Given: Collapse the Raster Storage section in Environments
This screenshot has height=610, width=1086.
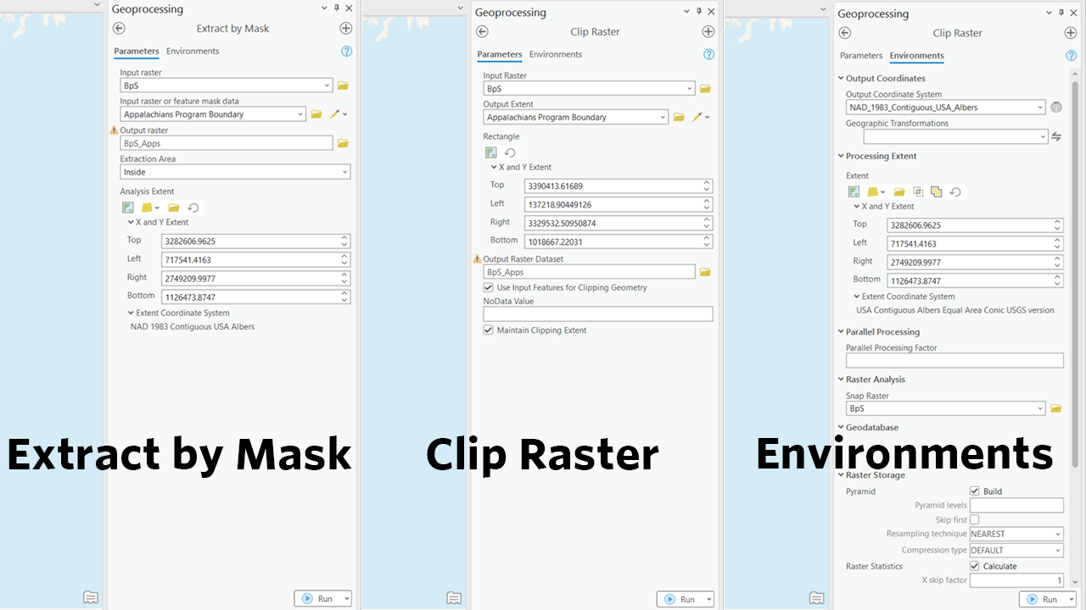Looking at the screenshot, I should [841, 474].
